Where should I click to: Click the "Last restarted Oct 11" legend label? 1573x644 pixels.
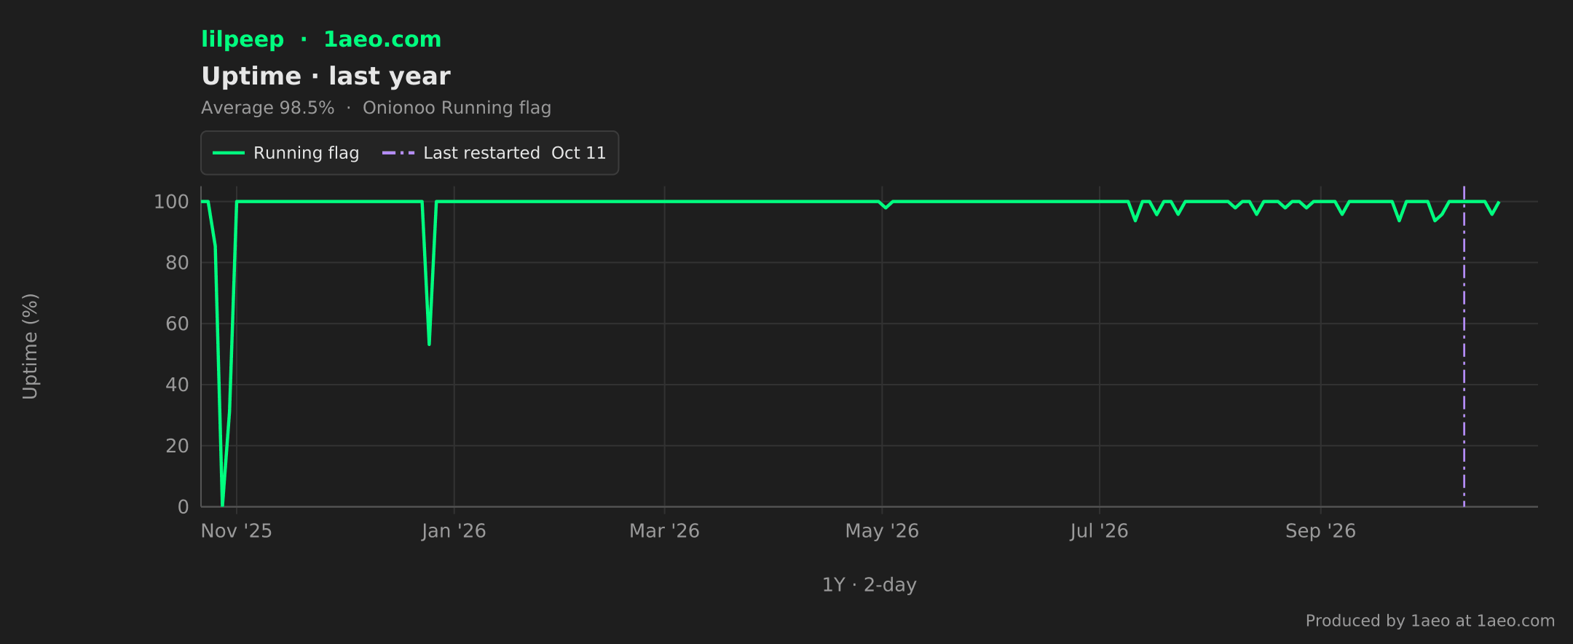[514, 153]
